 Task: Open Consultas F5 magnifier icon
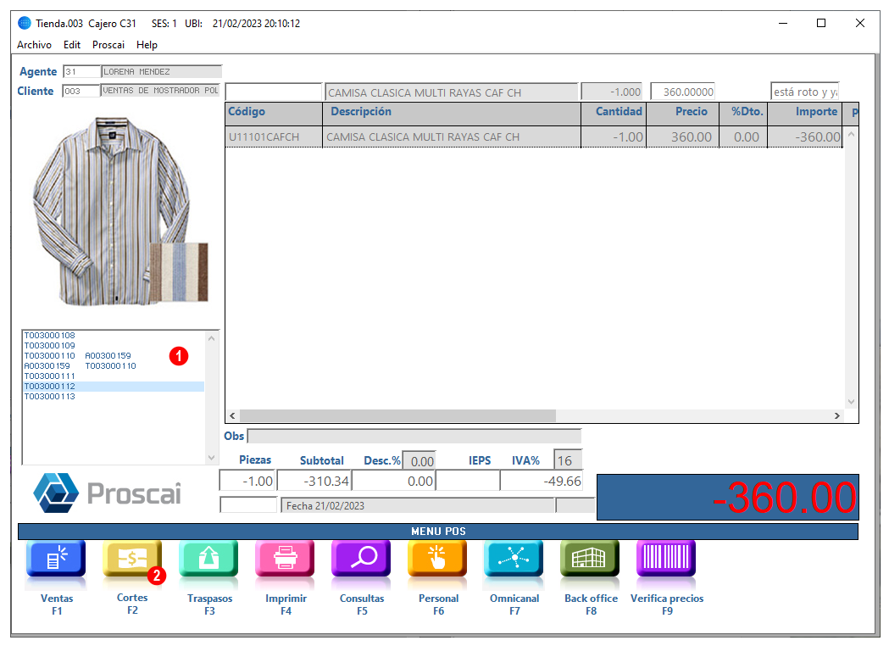click(x=361, y=558)
